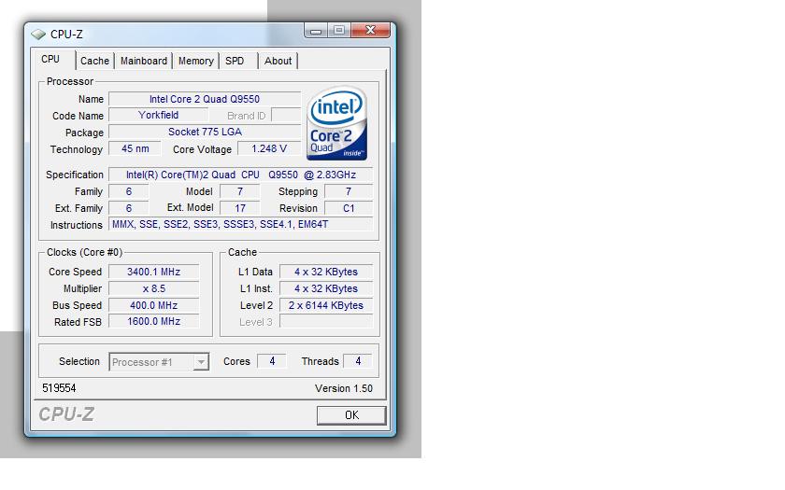Viewport: 785px width, 490px height.
Task: Click the L1 Data value 4 x 32 KBytes
Action: coord(326,272)
